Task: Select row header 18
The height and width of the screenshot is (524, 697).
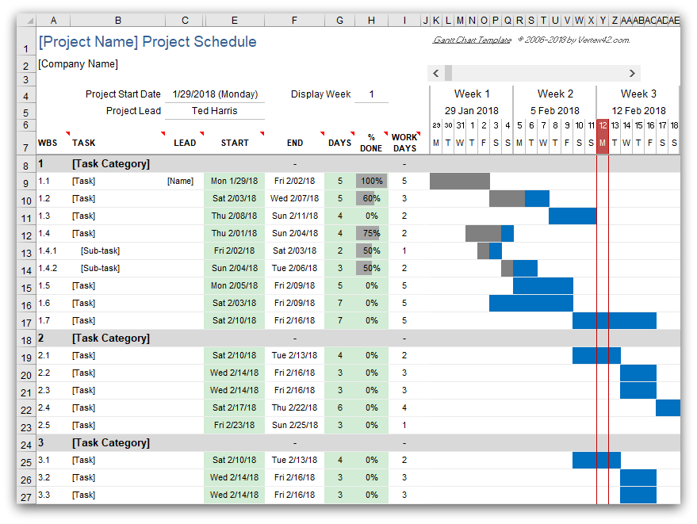Action: pyautogui.click(x=26, y=340)
